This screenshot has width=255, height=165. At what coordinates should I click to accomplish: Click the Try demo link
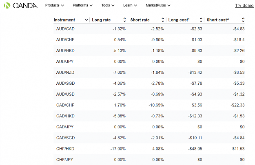tap(244, 6)
